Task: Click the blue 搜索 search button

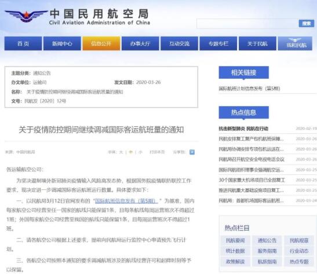Action: [x=307, y=23]
